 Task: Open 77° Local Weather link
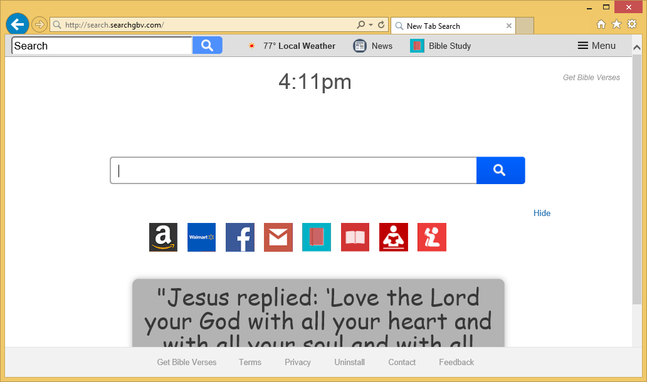(x=299, y=46)
